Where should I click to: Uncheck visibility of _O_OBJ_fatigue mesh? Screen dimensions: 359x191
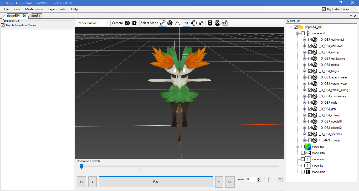click(x=310, y=71)
